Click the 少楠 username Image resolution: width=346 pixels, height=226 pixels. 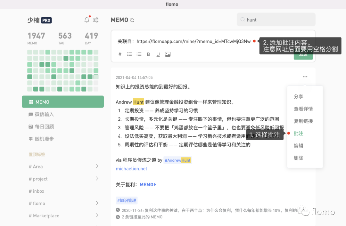pyautogui.click(x=34, y=20)
